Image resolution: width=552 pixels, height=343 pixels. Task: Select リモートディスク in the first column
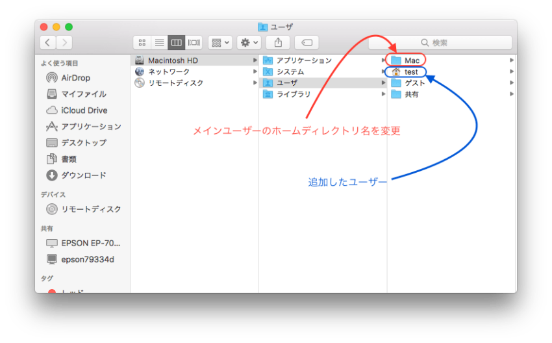click(195, 83)
